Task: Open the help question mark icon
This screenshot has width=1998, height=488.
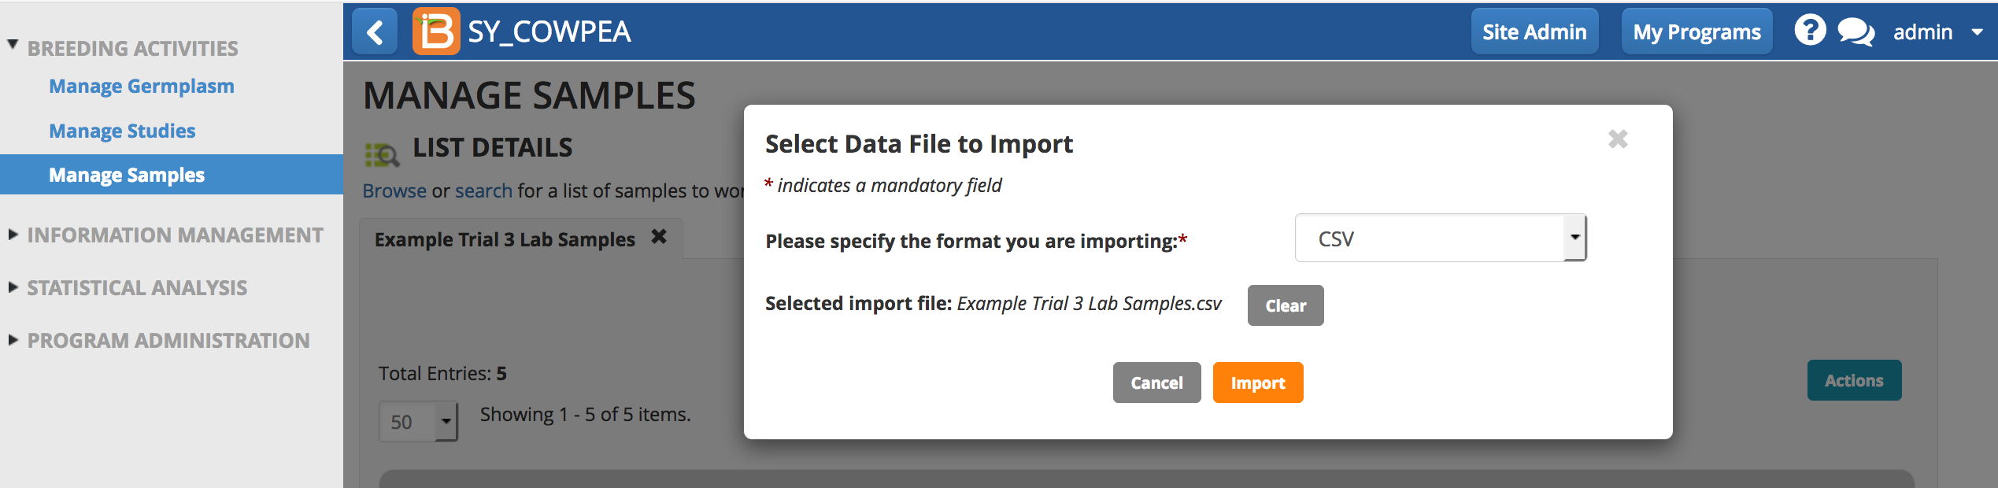Action: click(1810, 31)
